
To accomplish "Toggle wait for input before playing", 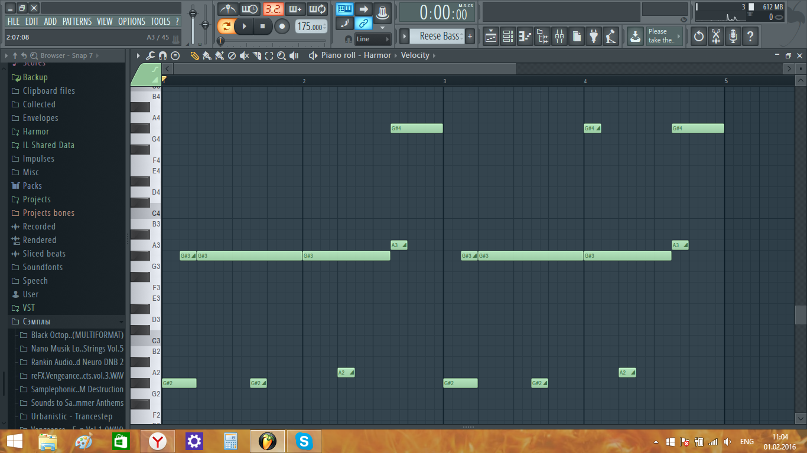I will pos(250,9).
